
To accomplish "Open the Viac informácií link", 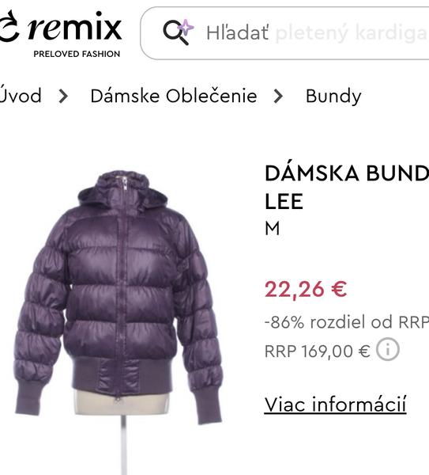I will click(x=335, y=404).
